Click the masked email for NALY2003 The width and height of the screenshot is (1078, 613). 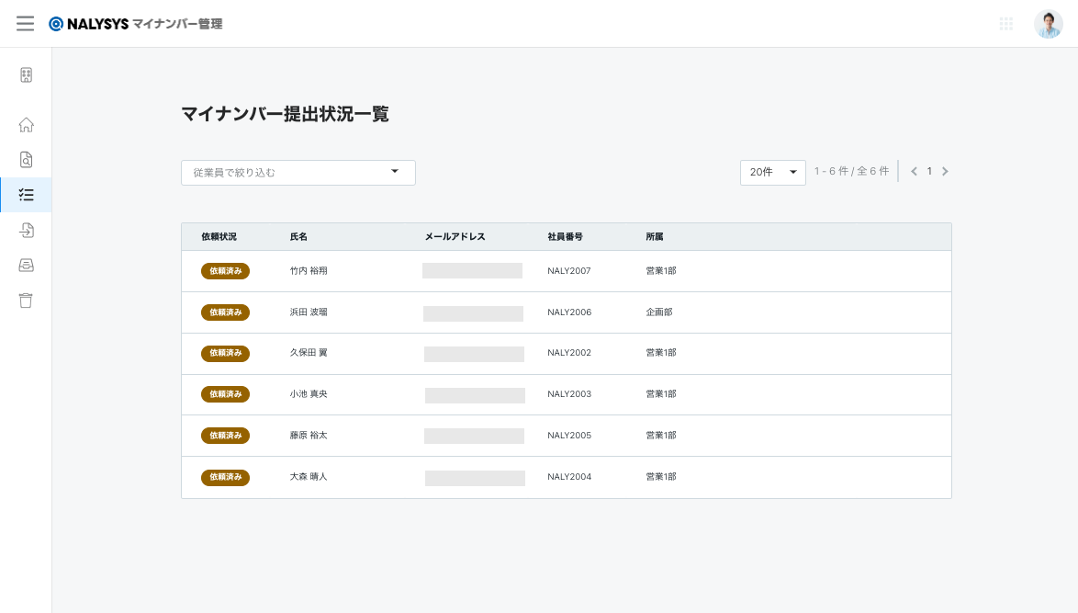[475, 395]
